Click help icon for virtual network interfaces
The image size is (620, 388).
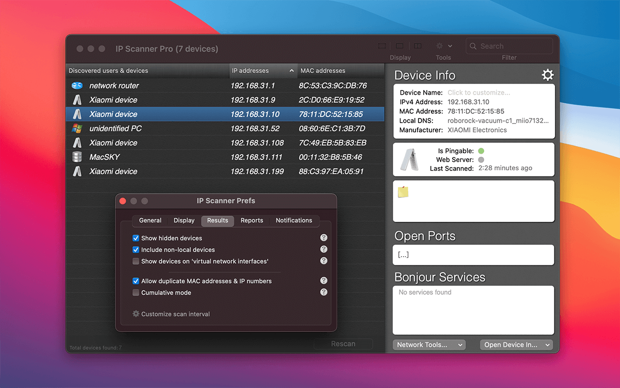323,261
